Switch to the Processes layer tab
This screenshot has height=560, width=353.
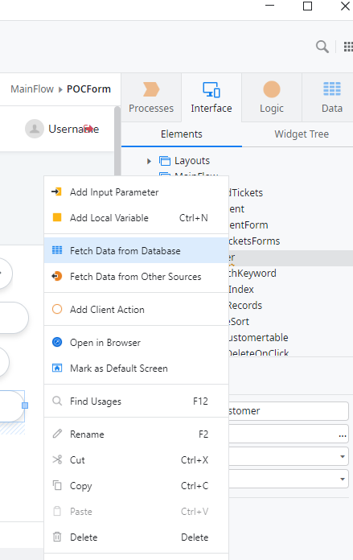coord(151,97)
